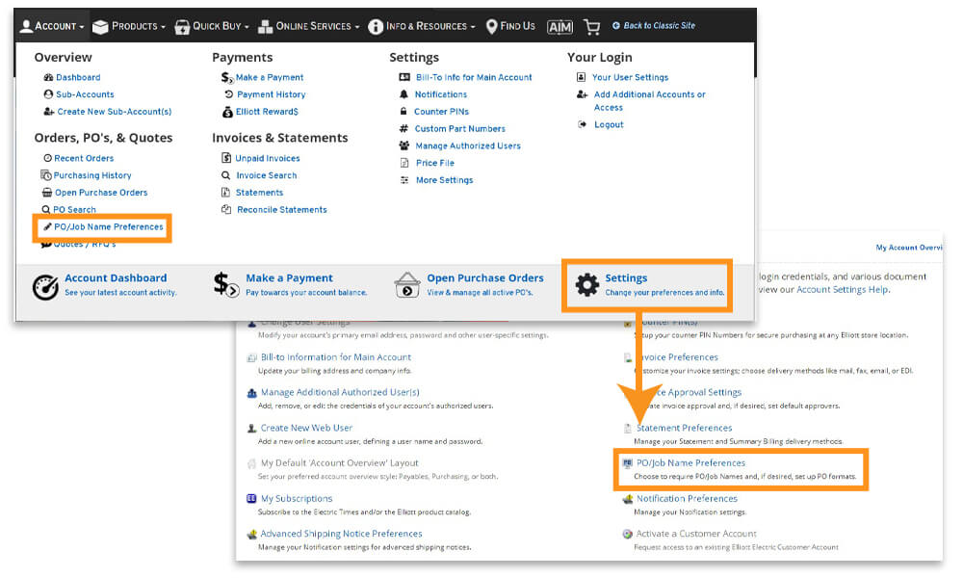Click Logout link
This screenshot has width=963, height=578.
(609, 124)
